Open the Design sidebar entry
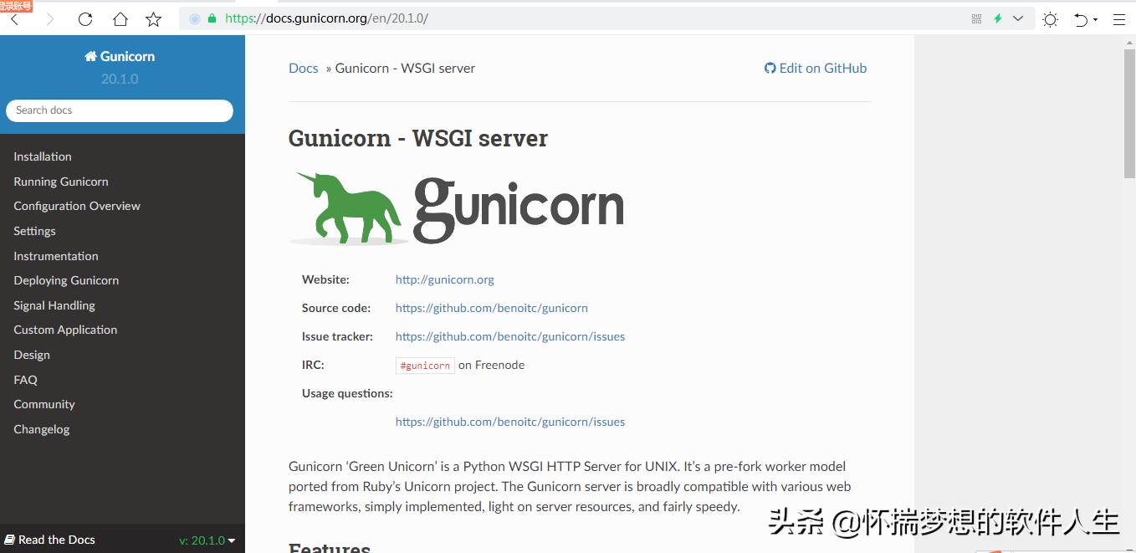Viewport: 1136px width, 553px height. click(x=32, y=355)
